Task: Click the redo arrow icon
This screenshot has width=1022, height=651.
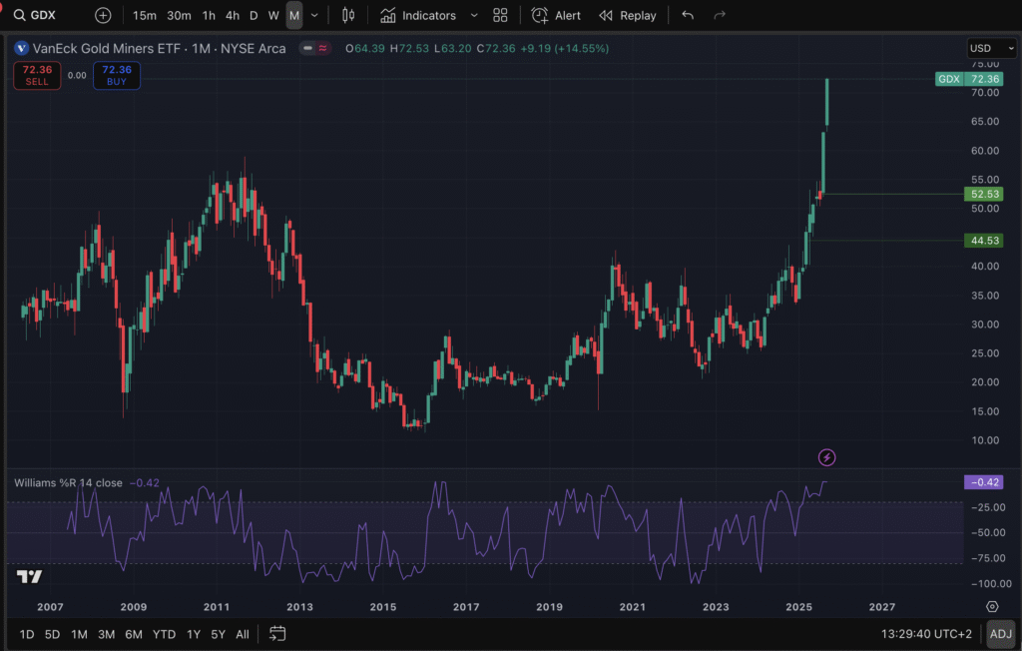Action: [719, 15]
